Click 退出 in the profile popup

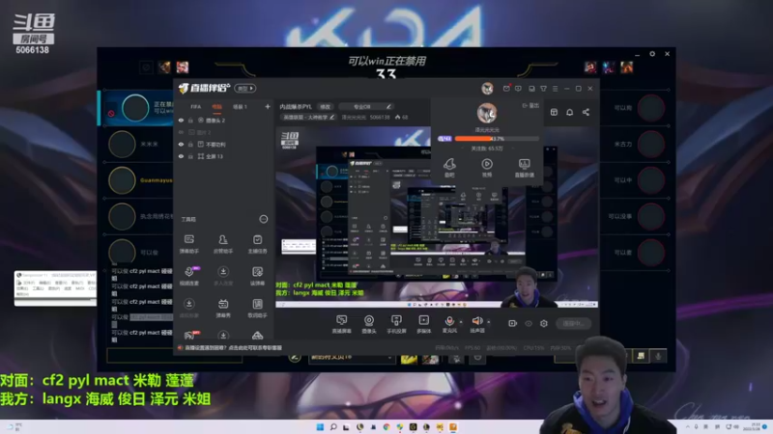[x=530, y=105]
